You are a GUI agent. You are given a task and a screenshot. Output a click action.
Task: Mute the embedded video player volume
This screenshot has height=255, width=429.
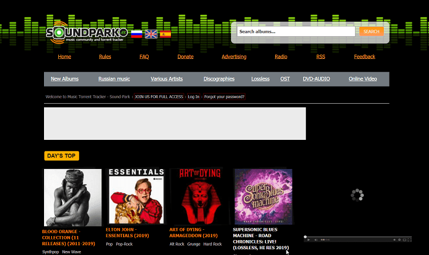point(316,240)
